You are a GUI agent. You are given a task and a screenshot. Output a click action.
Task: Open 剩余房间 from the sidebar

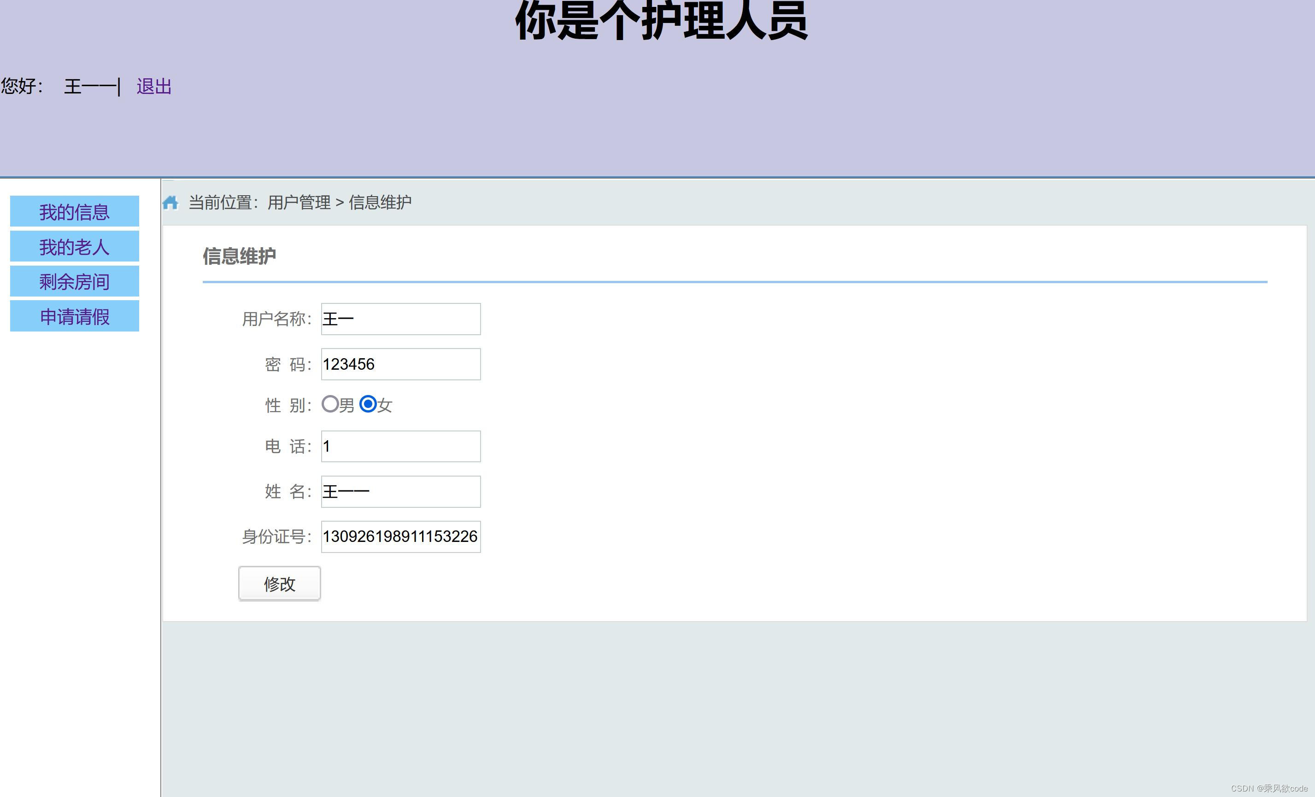(74, 281)
